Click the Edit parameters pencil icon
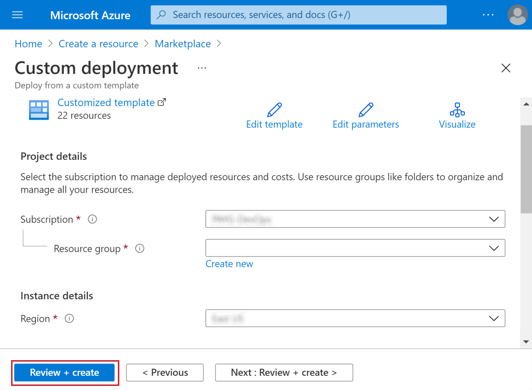 (x=366, y=110)
